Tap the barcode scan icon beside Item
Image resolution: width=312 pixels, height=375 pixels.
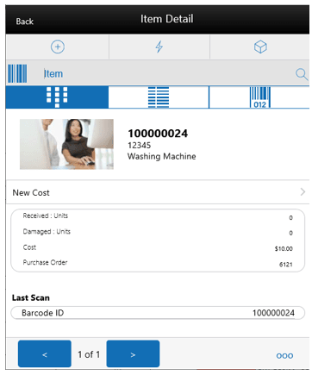click(x=17, y=73)
